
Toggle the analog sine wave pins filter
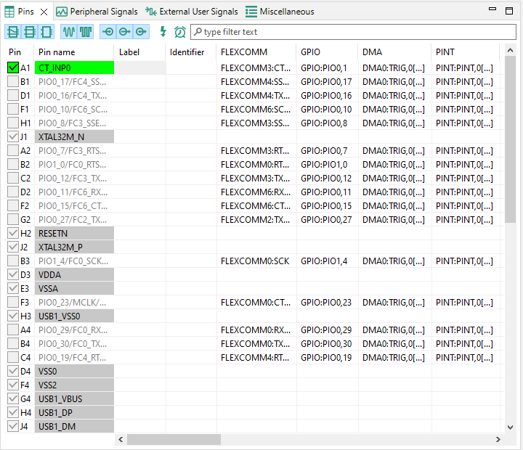coord(69,32)
